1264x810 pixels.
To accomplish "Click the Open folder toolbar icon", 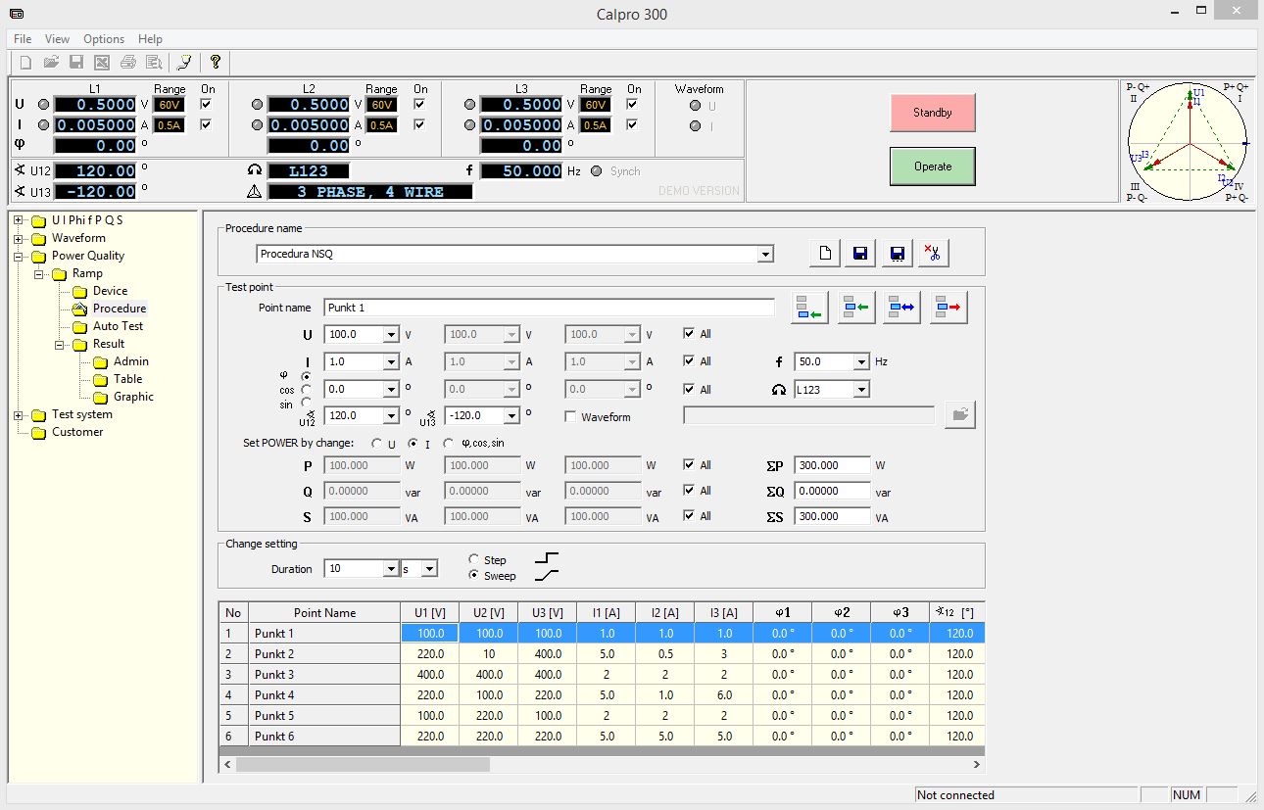I will [x=51, y=63].
